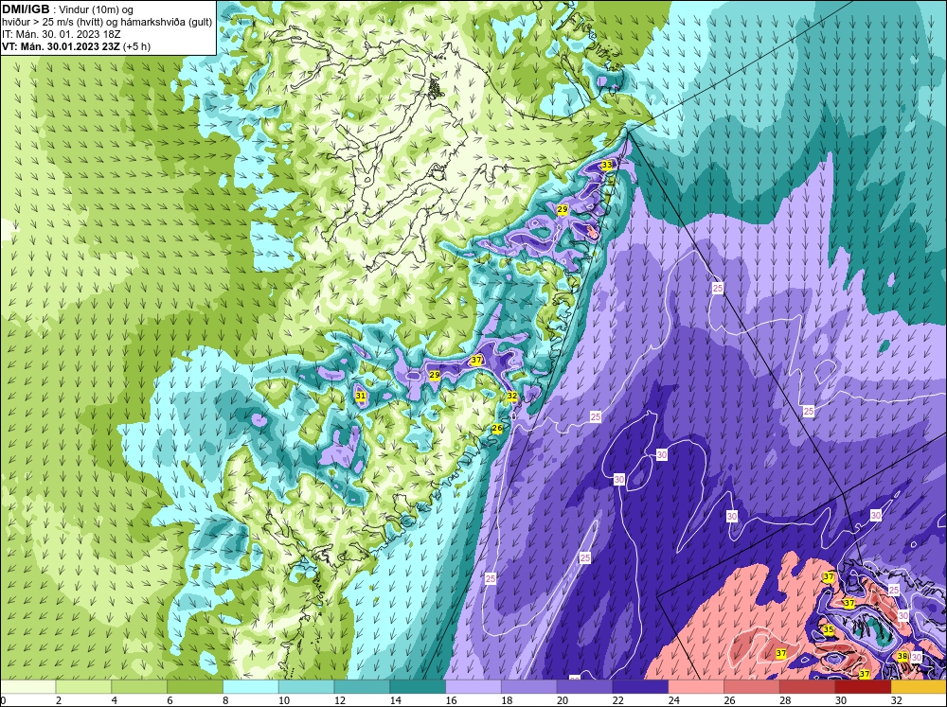Click the 'IT: Mán. 30. 01. 2023 18Z' line
Screen dimensions: 947x707
(x=61, y=34)
